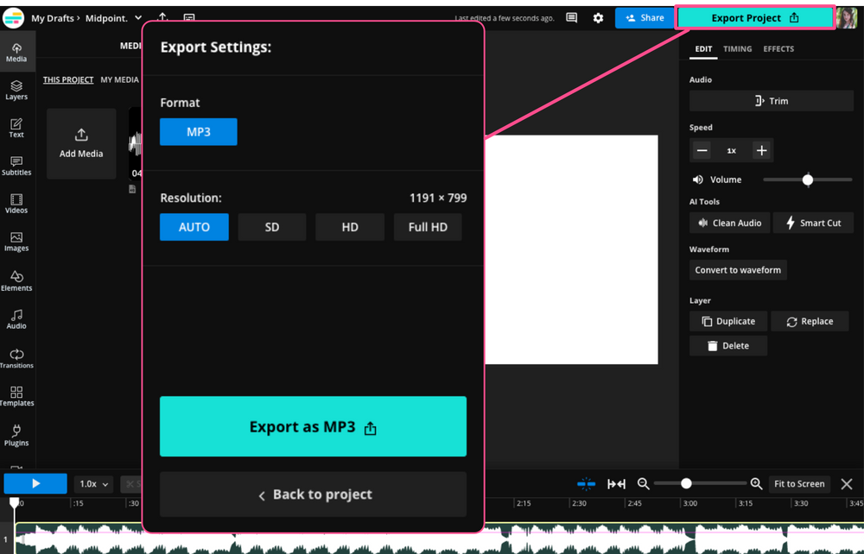Click Back to project
Viewport: 864px width, 554px height.
coord(313,494)
